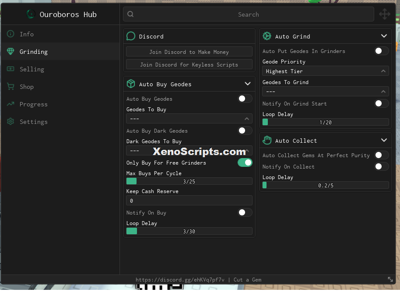Click the Settings gear icon in sidebar
The image size is (400, 303).
pos(11,121)
